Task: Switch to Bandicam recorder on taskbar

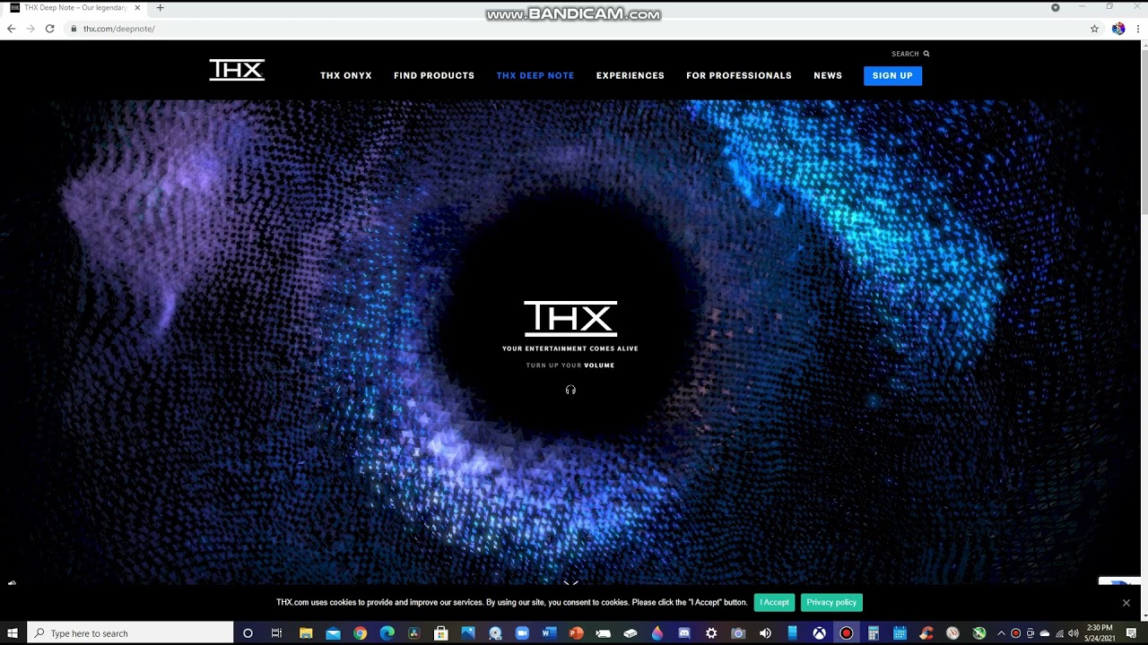Action: point(846,633)
